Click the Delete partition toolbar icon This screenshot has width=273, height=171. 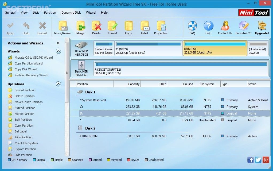96,26
